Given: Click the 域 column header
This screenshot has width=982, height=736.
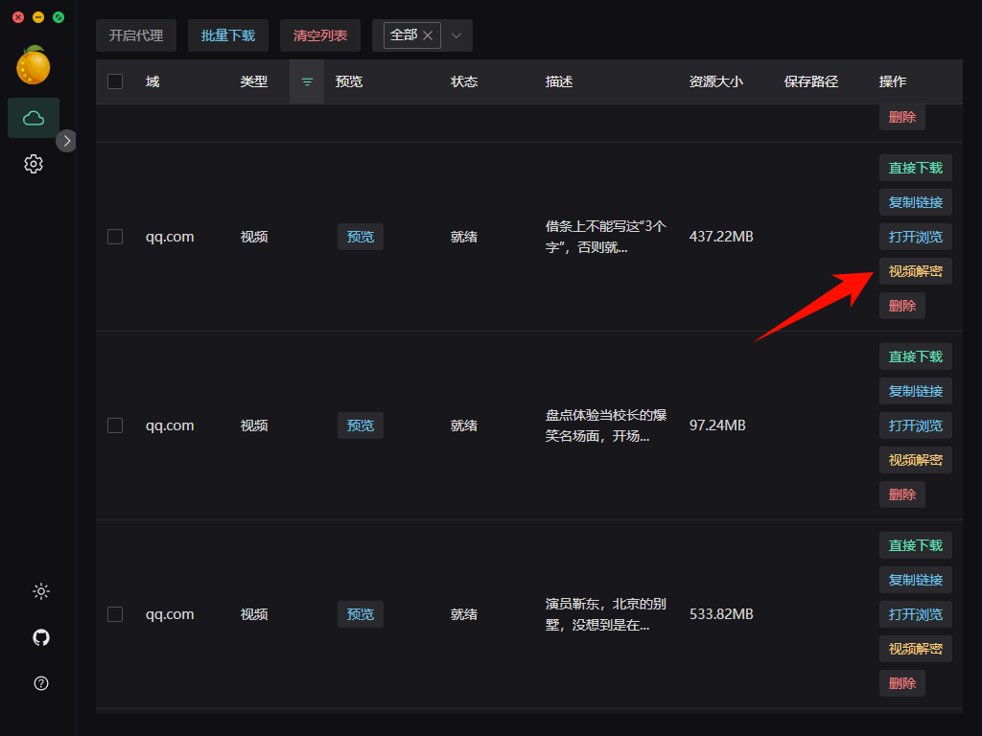Looking at the screenshot, I should coord(152,82).
